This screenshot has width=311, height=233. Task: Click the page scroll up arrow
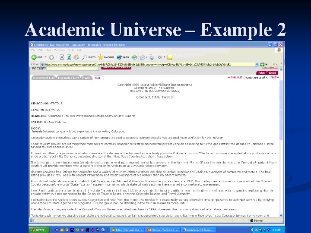point(281,69)
